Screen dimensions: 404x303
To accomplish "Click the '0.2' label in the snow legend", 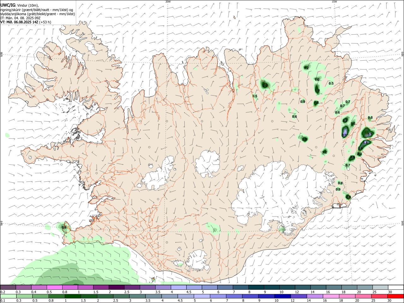I will tap(3, 292).
